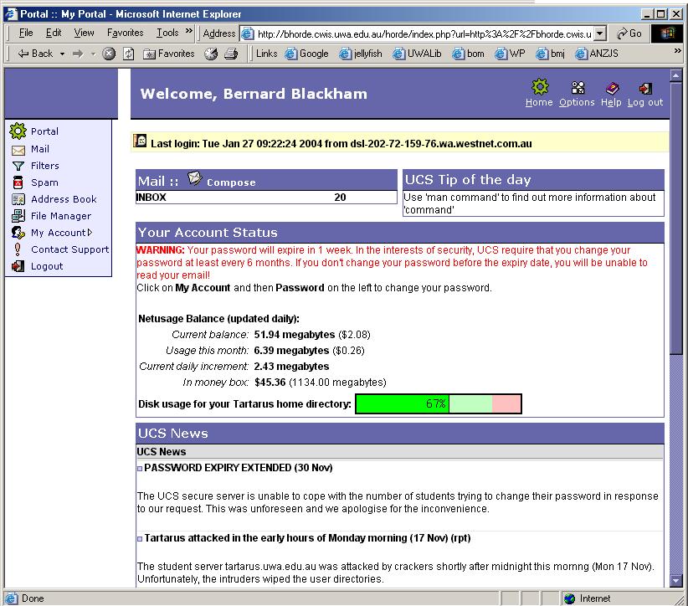Click the Log out text link in header
The image size is (688, 606).
pyautogui.click(x=645, y=102)
